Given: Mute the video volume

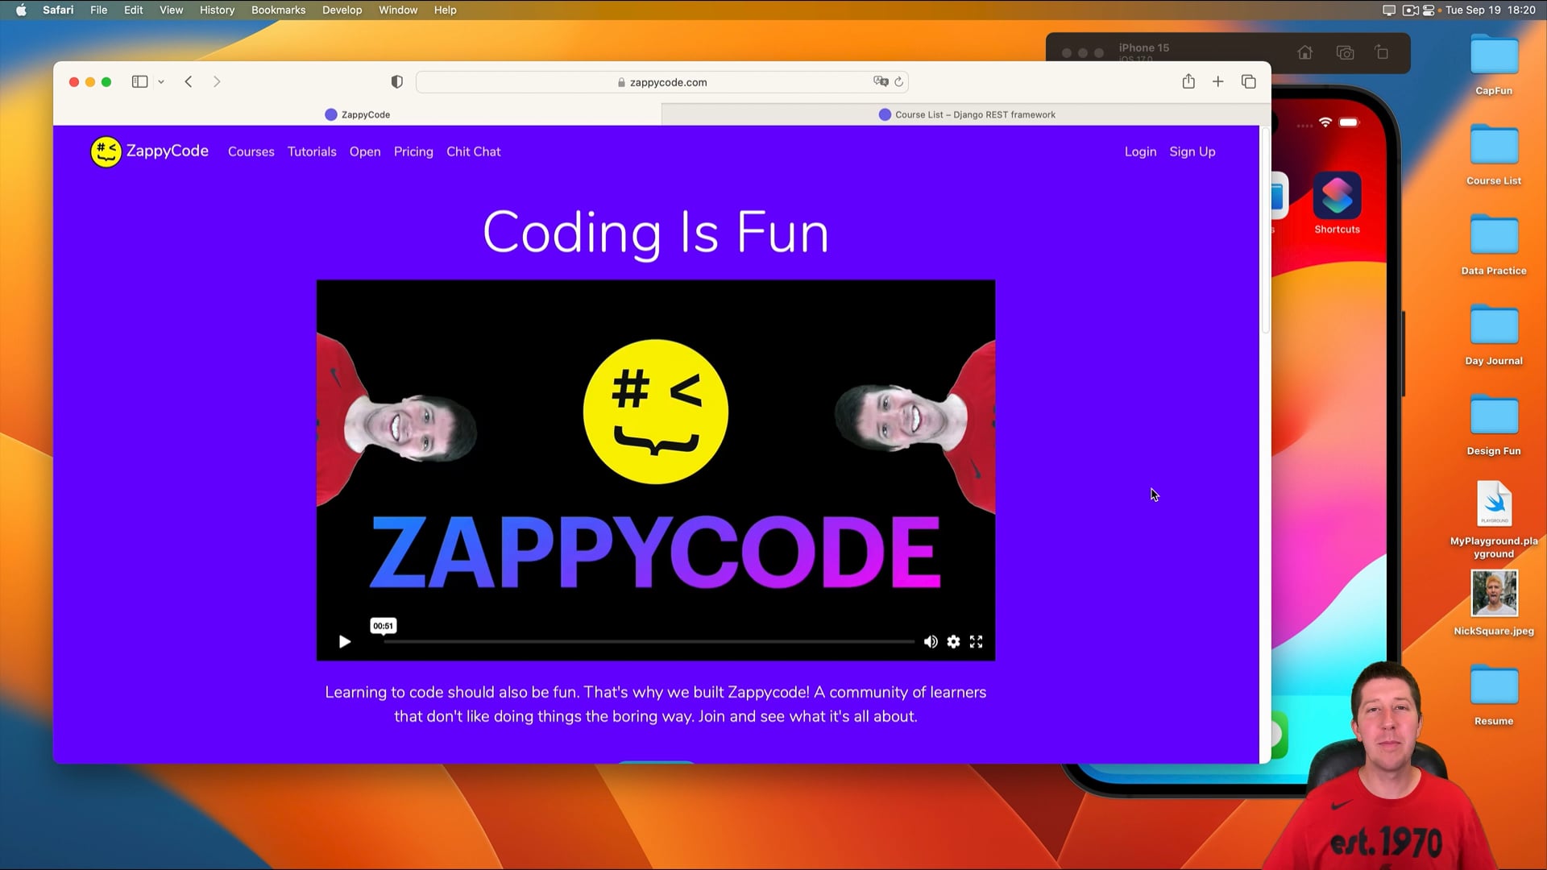Looking at the screenshot, I should (x=931, y=641).
